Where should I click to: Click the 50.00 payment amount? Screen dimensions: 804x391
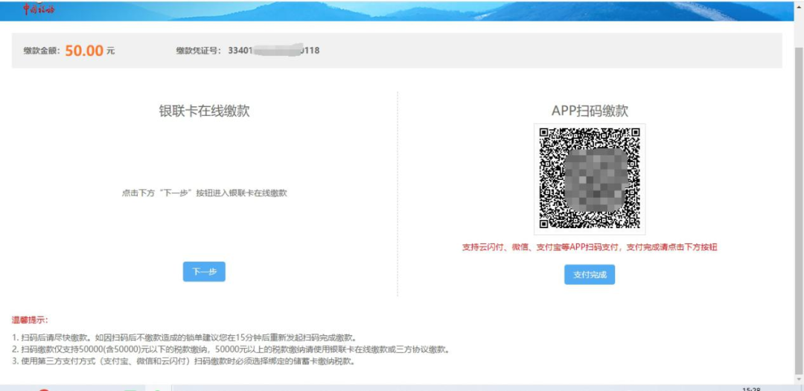(x=85, y=51)
